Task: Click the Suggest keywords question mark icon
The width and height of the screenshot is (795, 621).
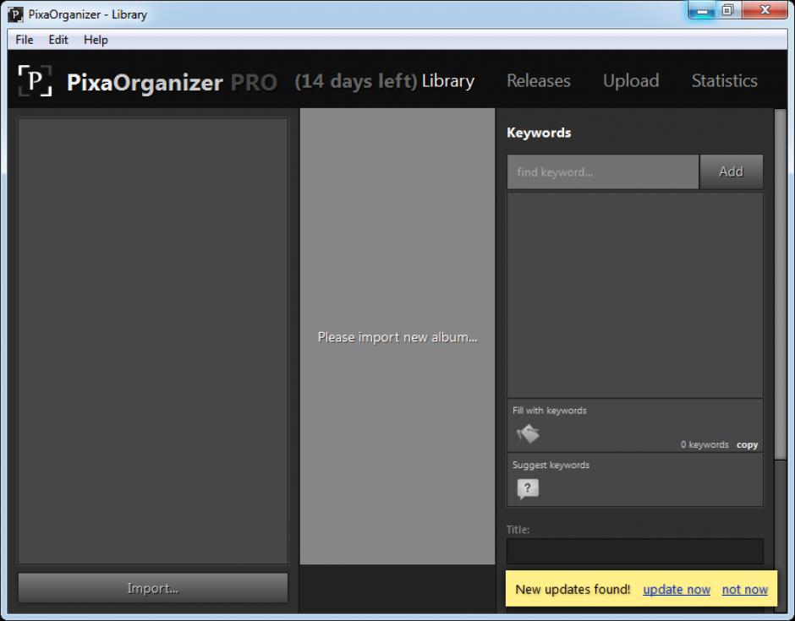Action: click(x=528, y=488)
